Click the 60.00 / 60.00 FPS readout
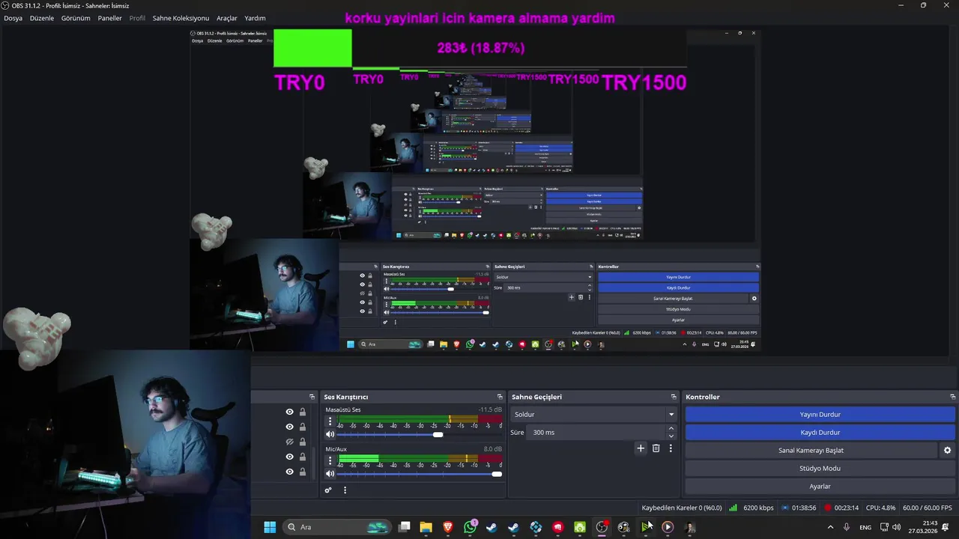 pos(928,508)
